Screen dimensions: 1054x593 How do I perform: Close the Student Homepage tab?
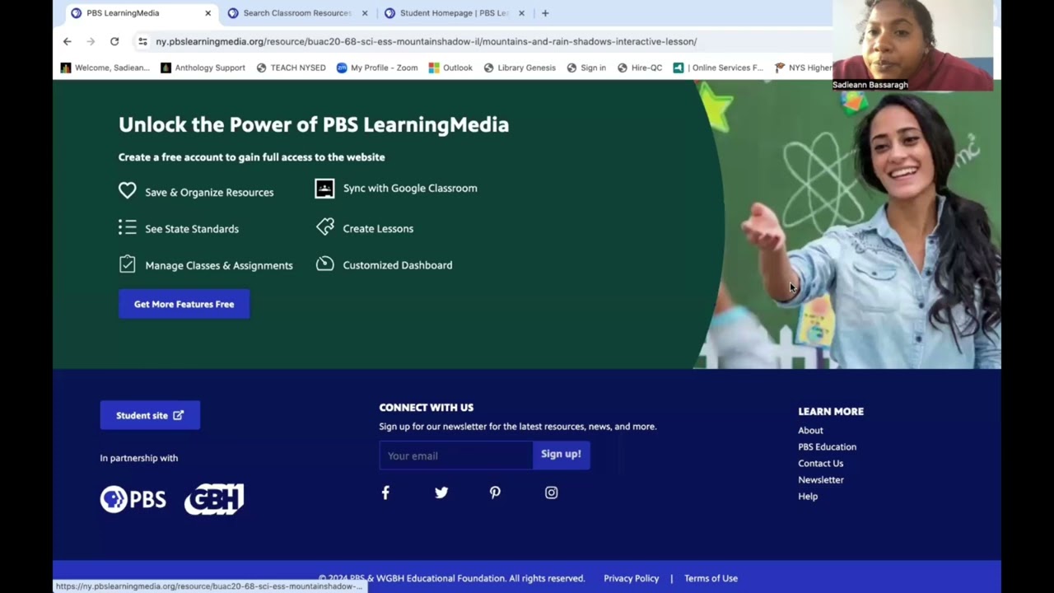[521, 13]
